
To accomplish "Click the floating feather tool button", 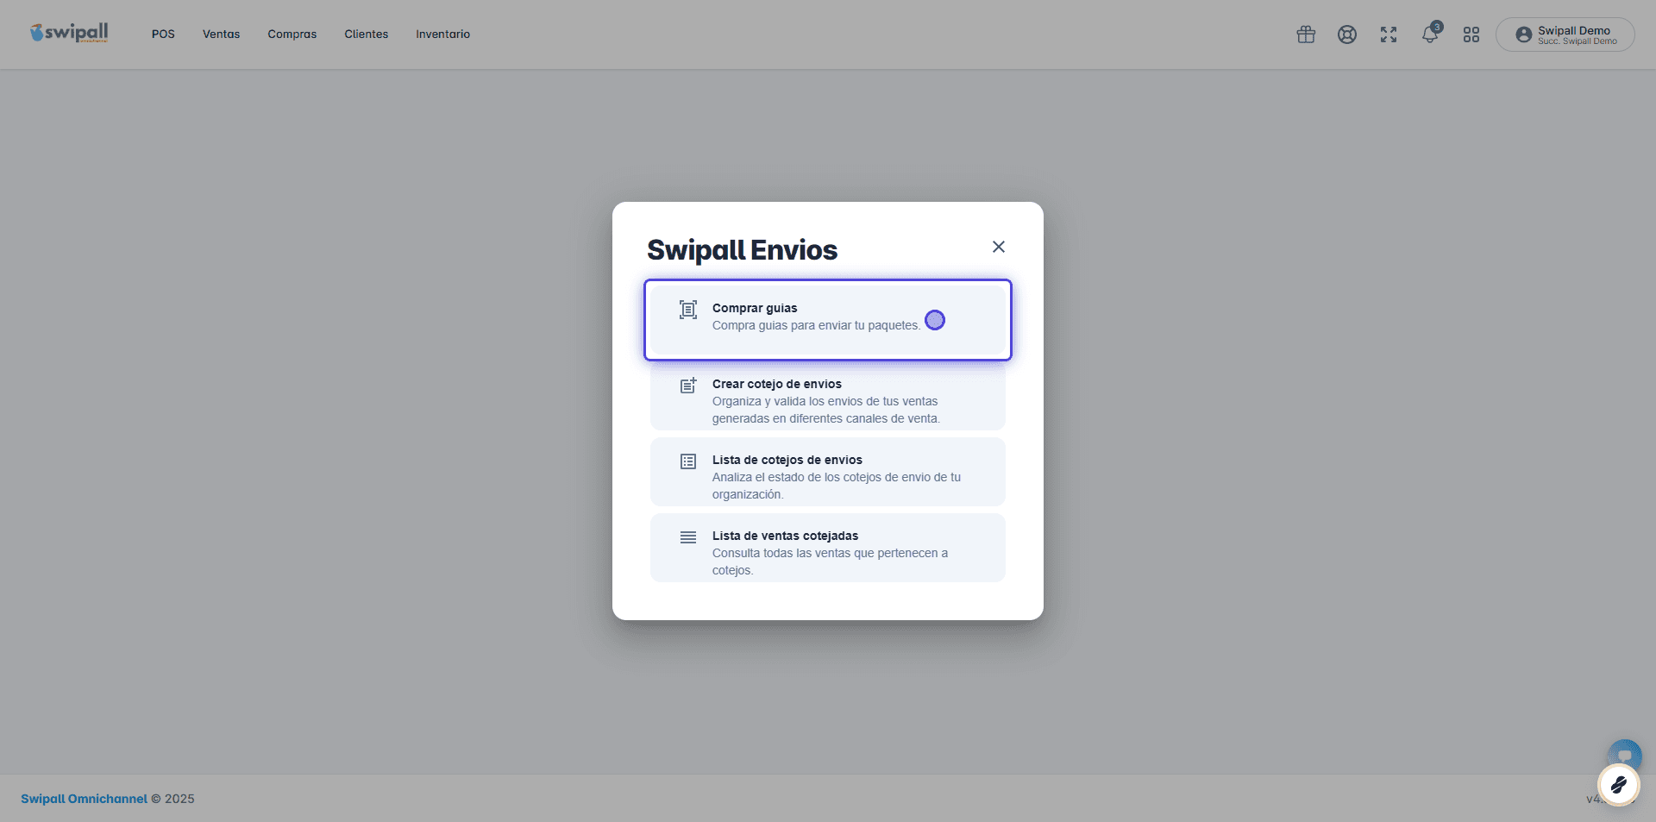I will click(x=1618, y=785).
